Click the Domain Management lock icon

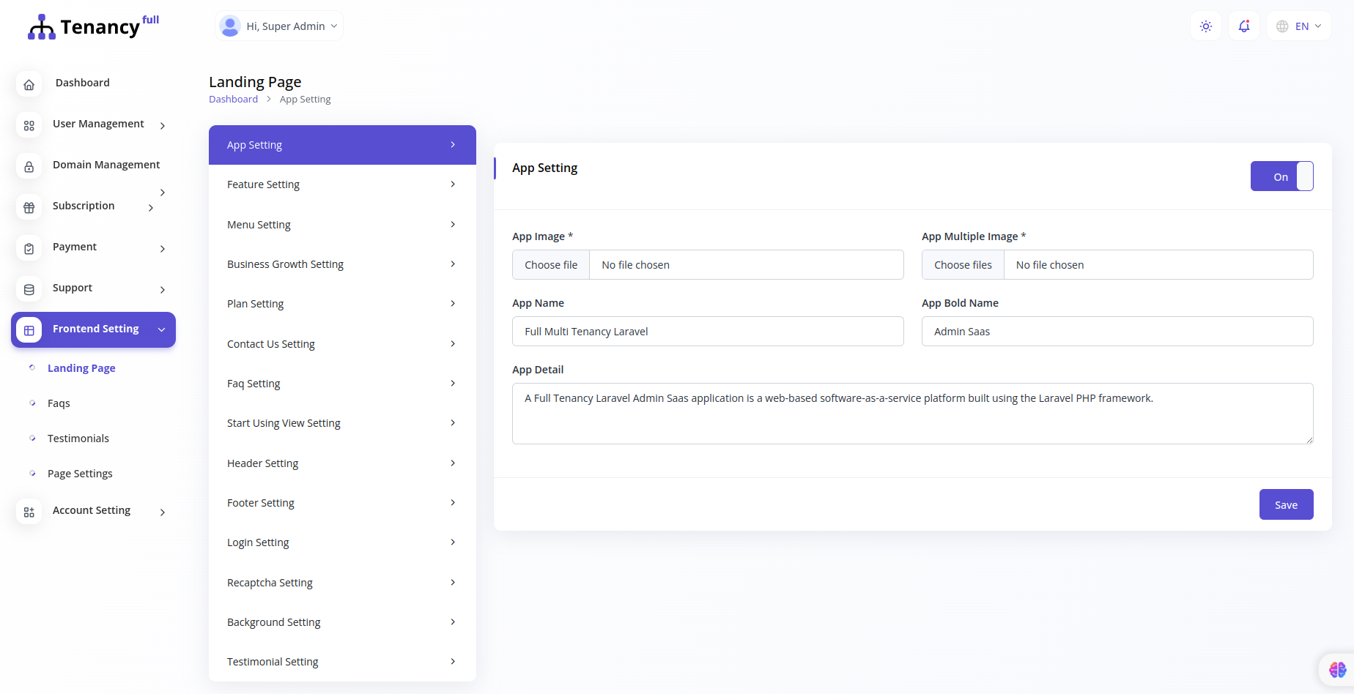(29, 166)
